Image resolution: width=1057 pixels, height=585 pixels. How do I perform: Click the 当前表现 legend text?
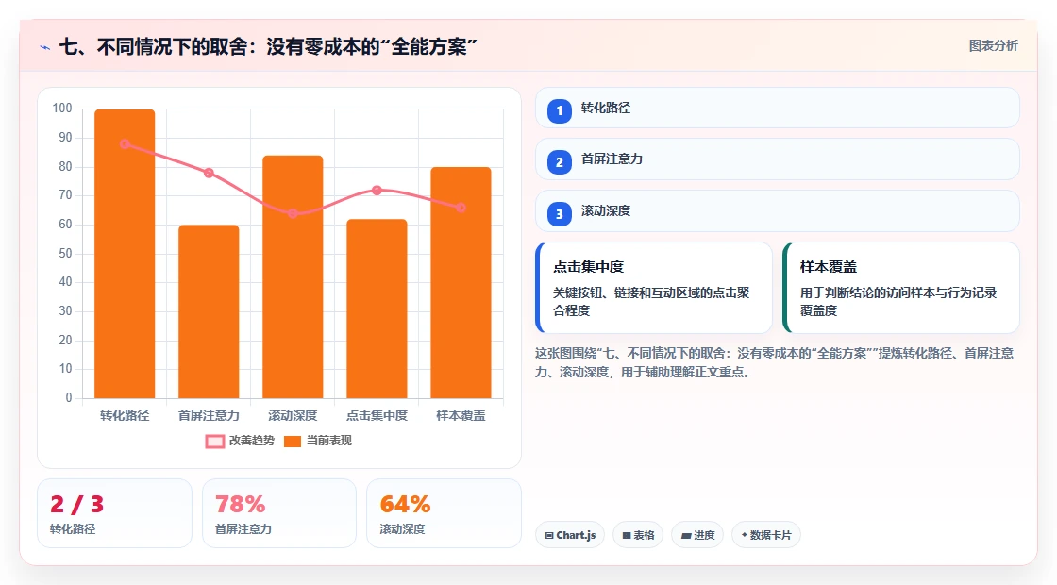[x=329, y=441]
